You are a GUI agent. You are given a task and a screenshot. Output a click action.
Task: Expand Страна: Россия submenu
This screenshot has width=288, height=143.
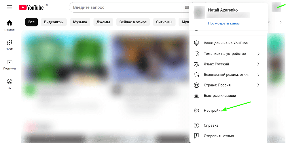pos(258,85)
